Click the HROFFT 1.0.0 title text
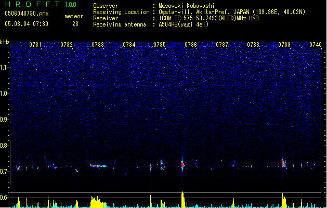 click(41, 4)
